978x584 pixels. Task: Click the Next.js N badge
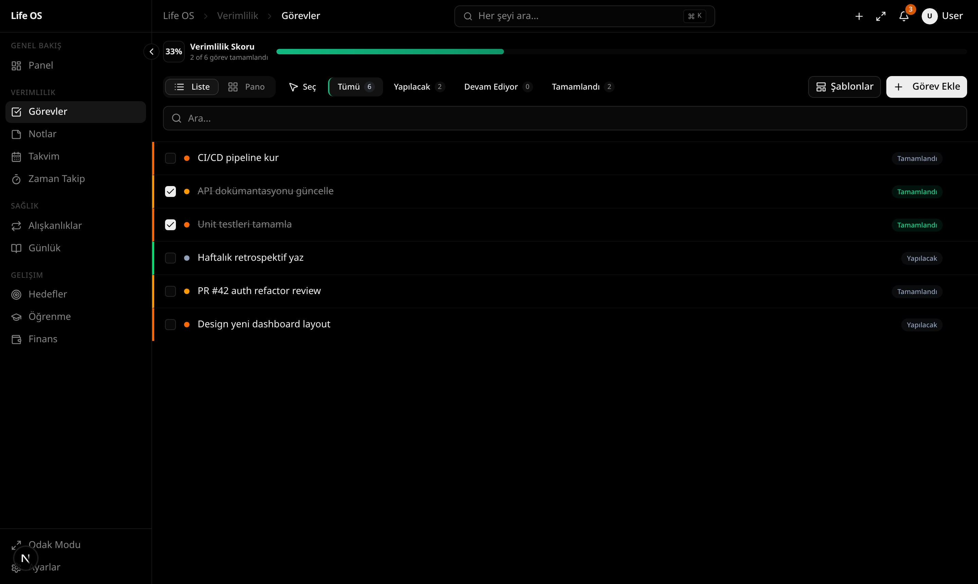click(25, 558)
